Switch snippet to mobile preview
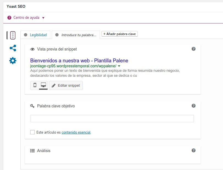This screenshot has width=223, height=170. click(35, 85)
